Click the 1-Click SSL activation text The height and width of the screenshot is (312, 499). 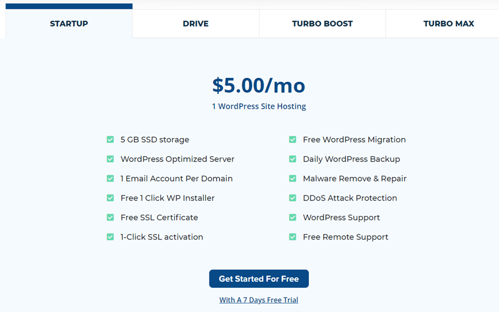[x=162, y=237]
